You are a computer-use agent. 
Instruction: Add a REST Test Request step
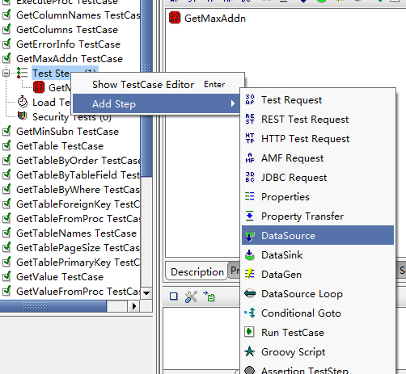point(318,120)
